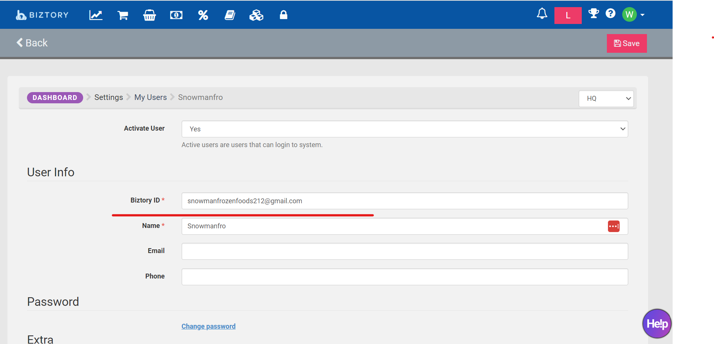The width and height of the screenshot is (714, 344).
Task: Open the question mark help icon
Action: coord(611,13)
